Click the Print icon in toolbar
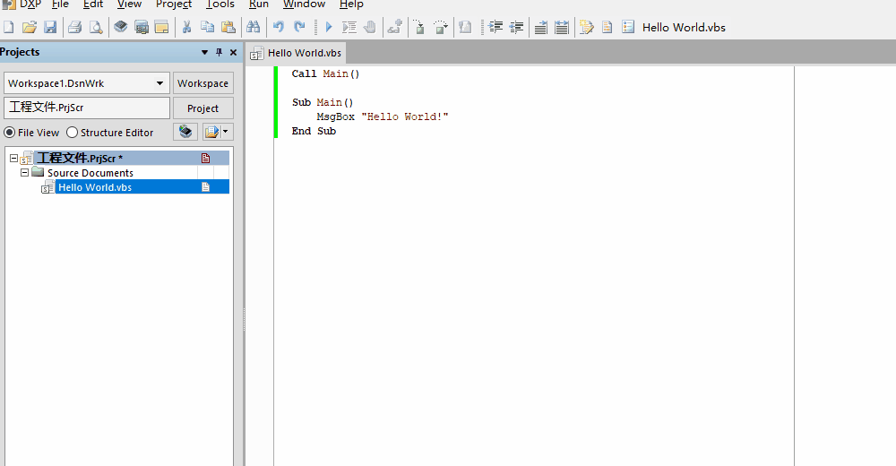The height and width of the screenshot is (466, 896). pyautogui.click(x=75, y=28)
